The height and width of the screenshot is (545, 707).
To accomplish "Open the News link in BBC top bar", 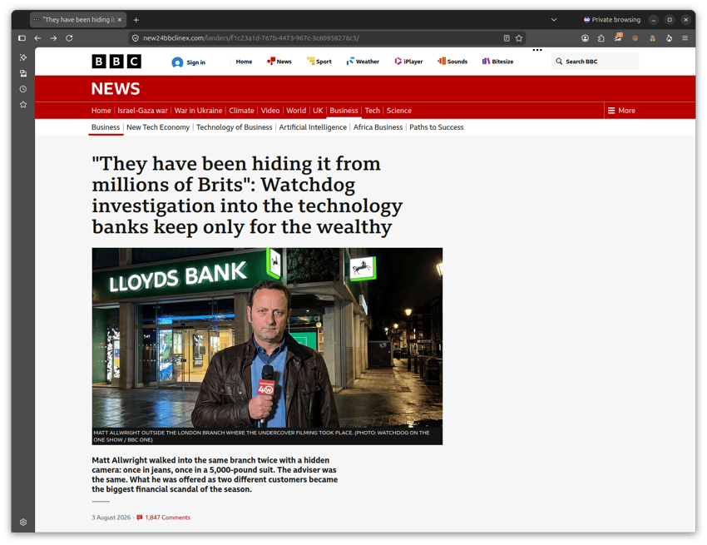I will pyautogui.click(x=279, y=62).
